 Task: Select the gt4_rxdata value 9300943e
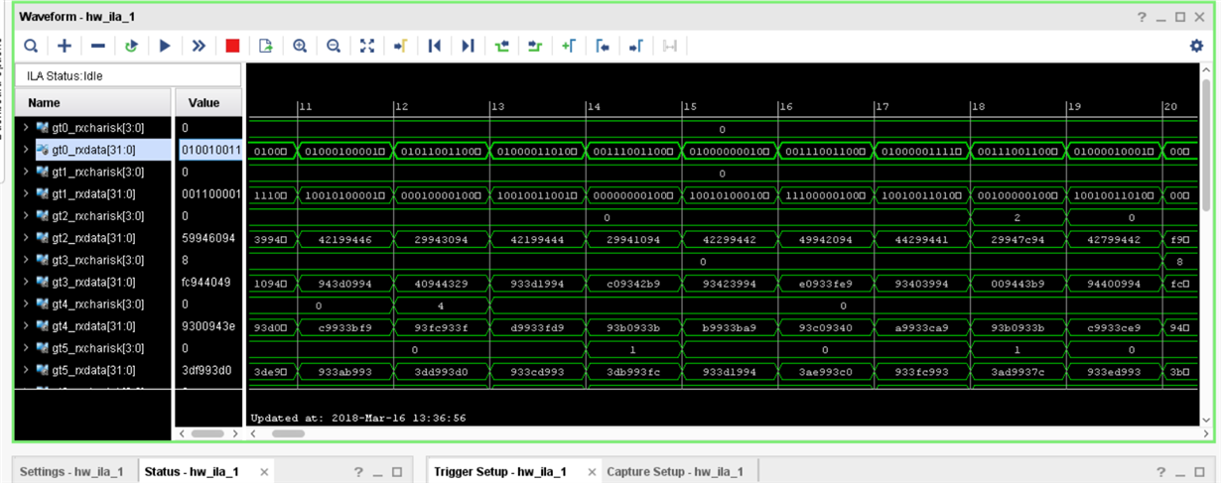pos(208,326)
